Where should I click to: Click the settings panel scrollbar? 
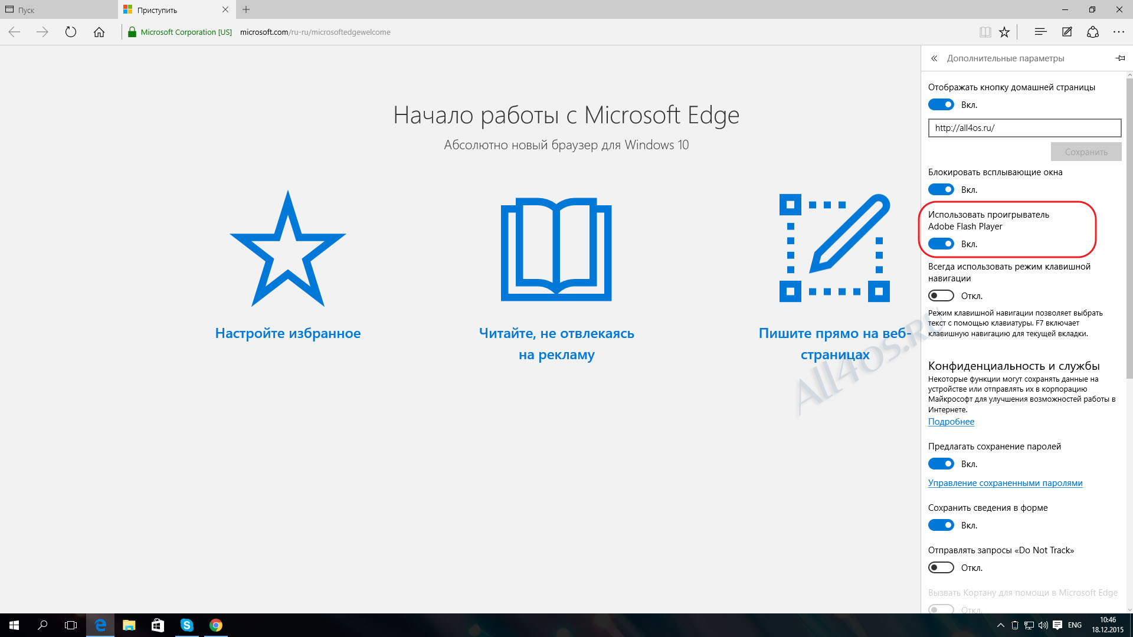coord(1129,229)
